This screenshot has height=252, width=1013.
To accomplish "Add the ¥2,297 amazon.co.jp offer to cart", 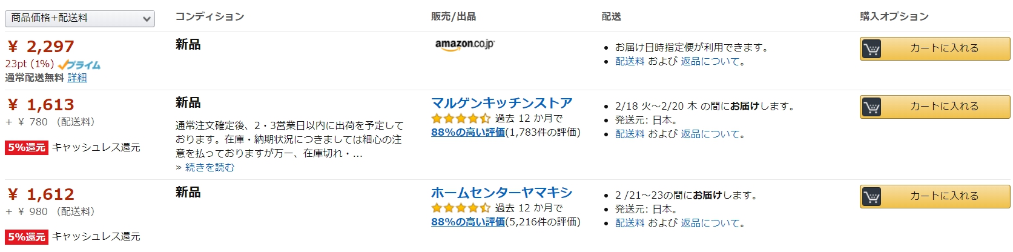I will (935, 48).
